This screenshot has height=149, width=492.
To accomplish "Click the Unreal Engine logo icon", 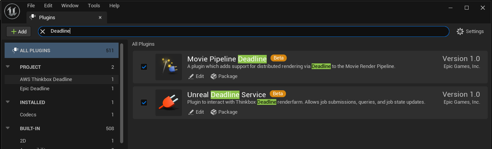I will 12,12.
